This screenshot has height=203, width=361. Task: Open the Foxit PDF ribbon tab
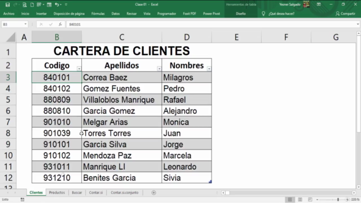(190, 14)
